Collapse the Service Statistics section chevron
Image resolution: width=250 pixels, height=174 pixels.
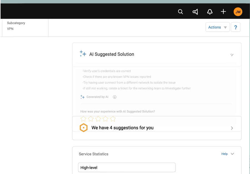pyautogui.click(x=233, y=154)
